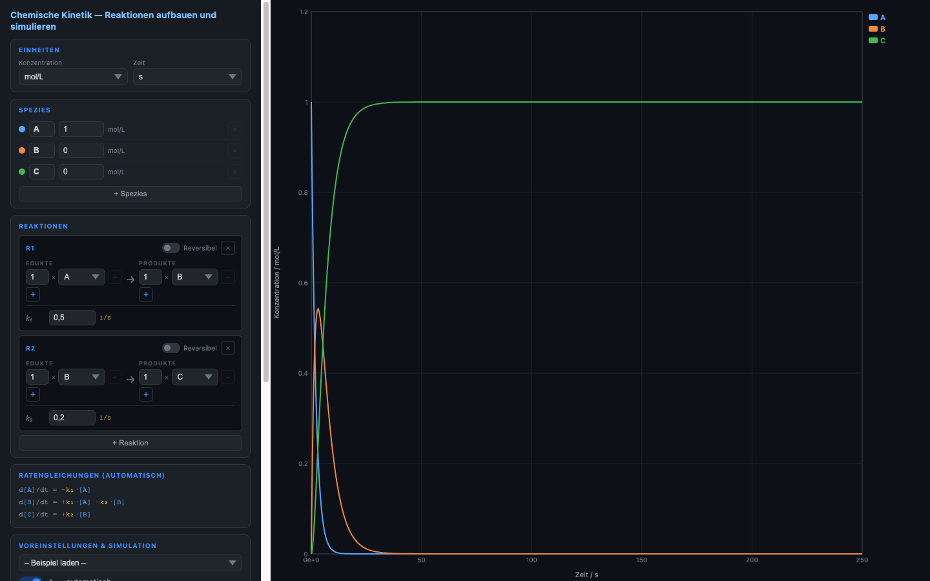930x581 pixels.
Task: Click the left panel vertical scrollbar
Action: click(265, 192)
